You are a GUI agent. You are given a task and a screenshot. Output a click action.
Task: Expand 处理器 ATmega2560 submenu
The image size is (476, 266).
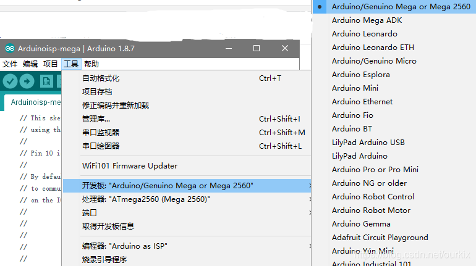[x=187, y=199]
